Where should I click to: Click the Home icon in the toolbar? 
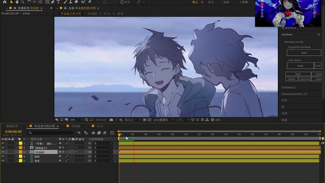(5, 2)
